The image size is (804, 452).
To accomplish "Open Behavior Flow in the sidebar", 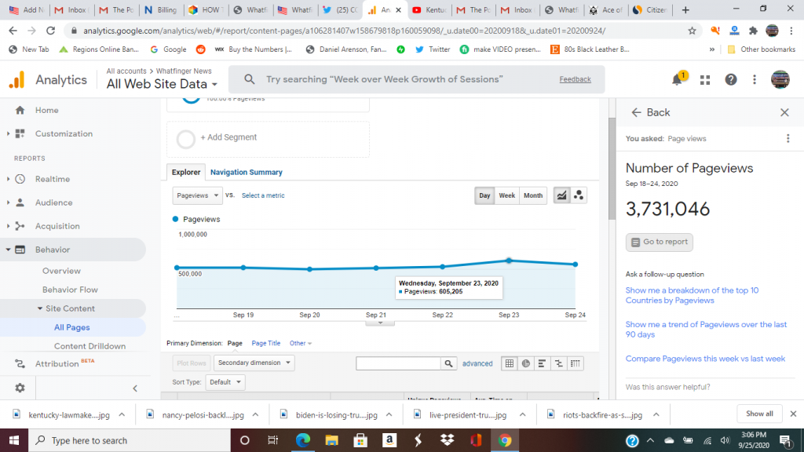I will [x=70, y=290].
